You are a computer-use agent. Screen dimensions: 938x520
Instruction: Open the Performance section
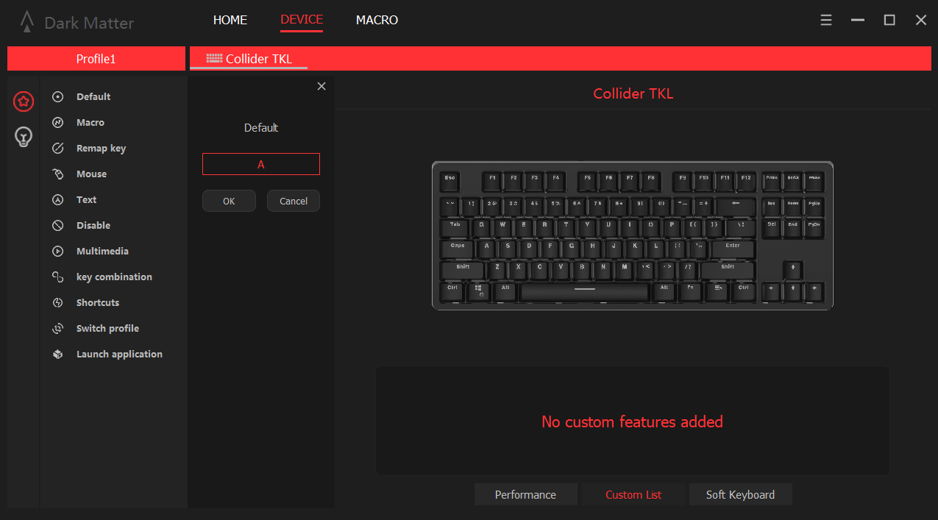click(525, 494)
